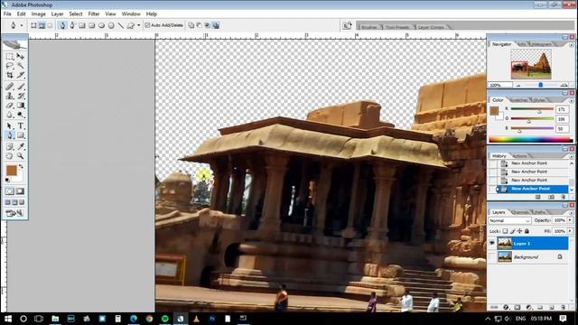Choose Custom Shape in options bar
578x325 pixels.
(x=130, y=25)
